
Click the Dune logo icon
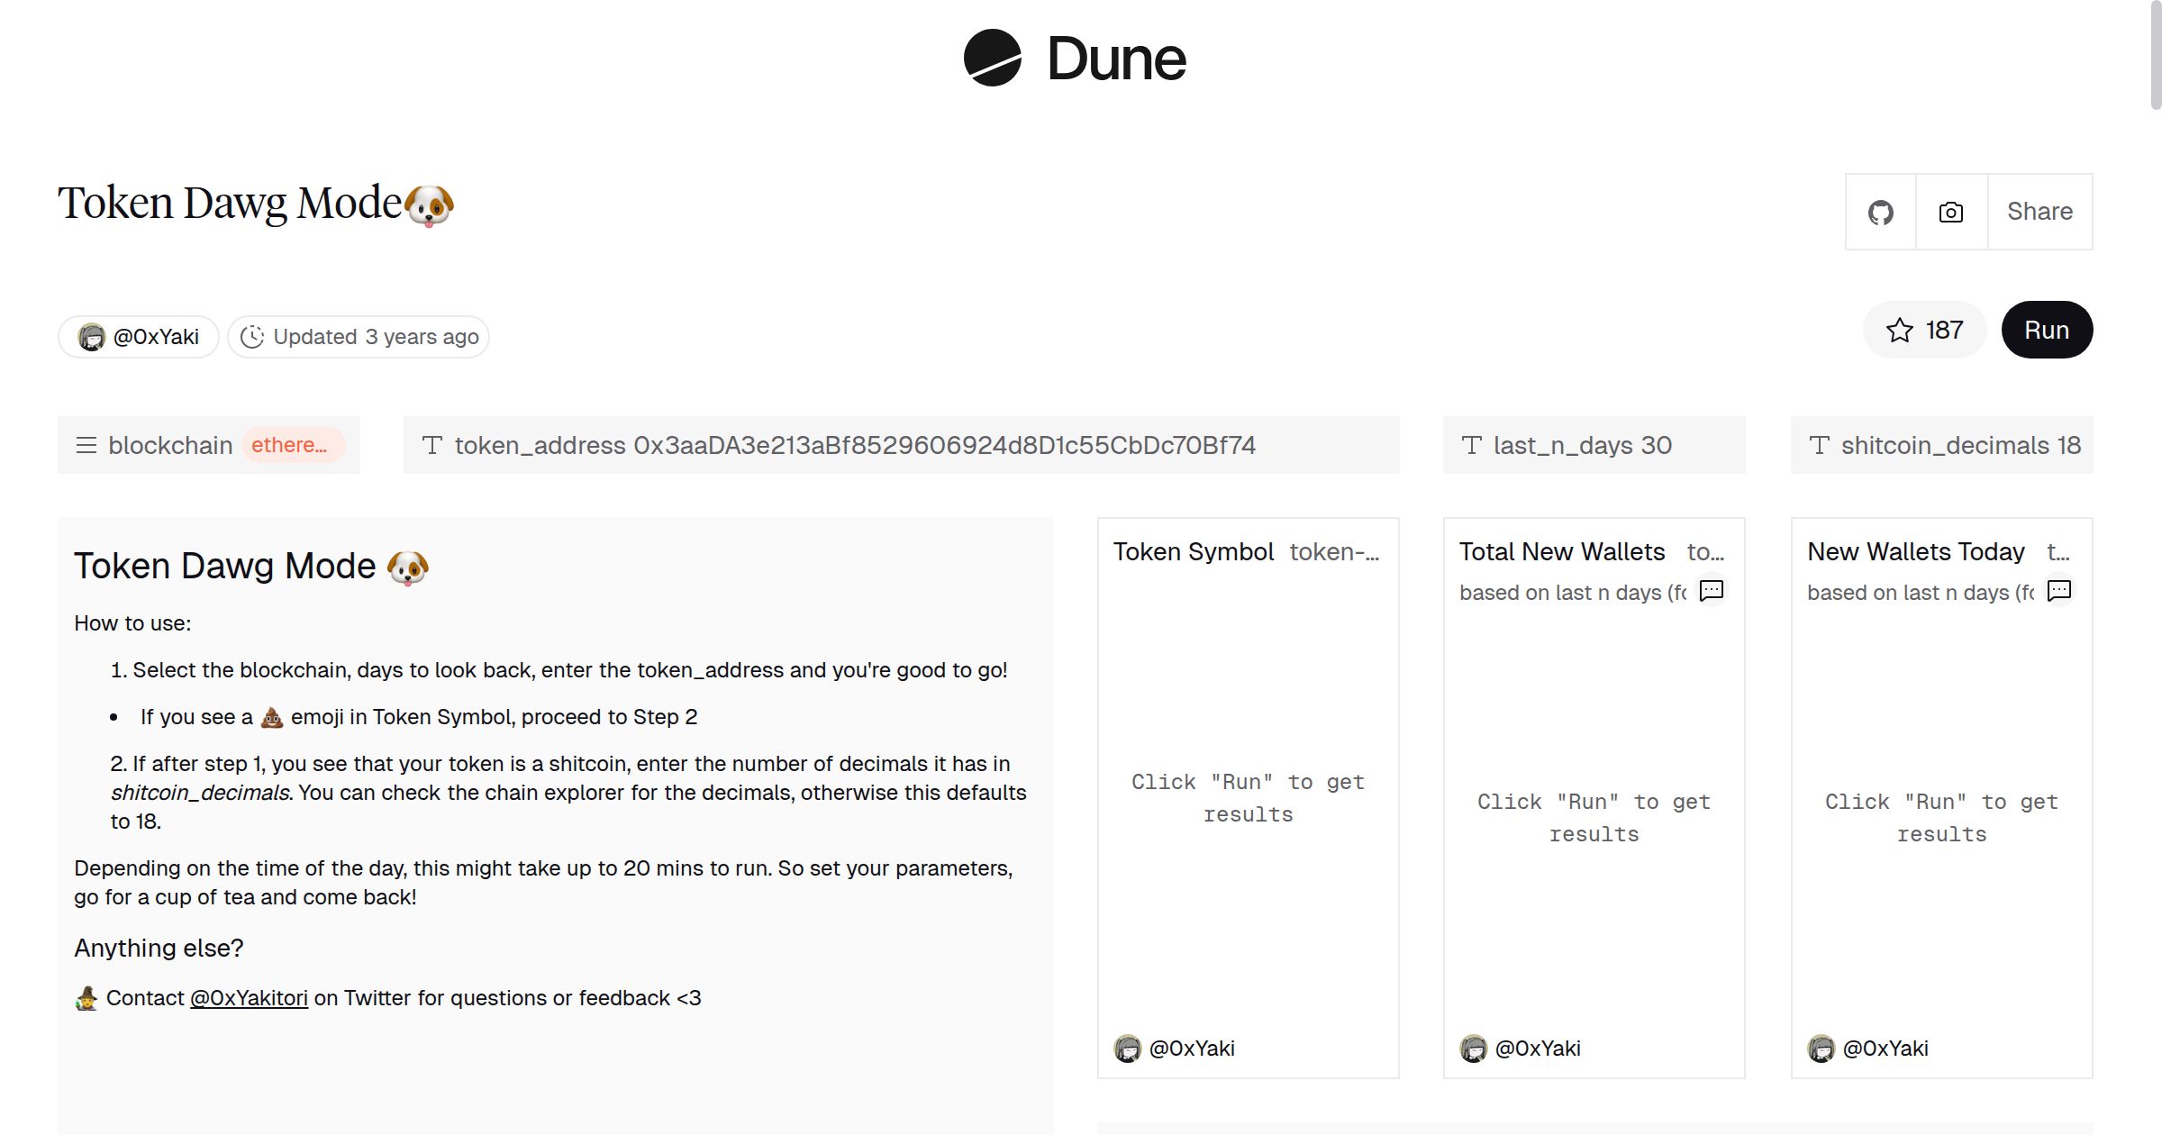tap(992, 58)
